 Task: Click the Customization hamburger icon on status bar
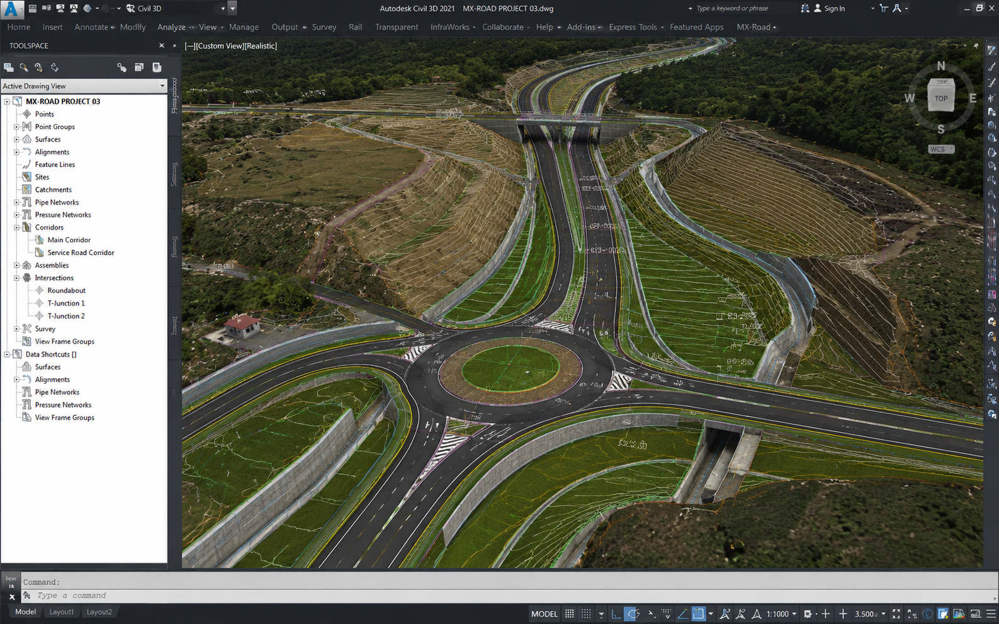click(991, 614)
